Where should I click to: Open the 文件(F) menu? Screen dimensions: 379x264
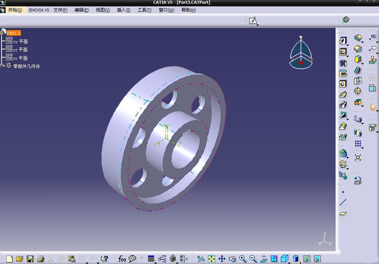tap(61, 10)
